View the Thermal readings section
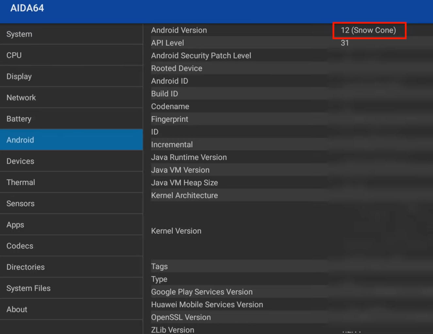 [71, 182]
